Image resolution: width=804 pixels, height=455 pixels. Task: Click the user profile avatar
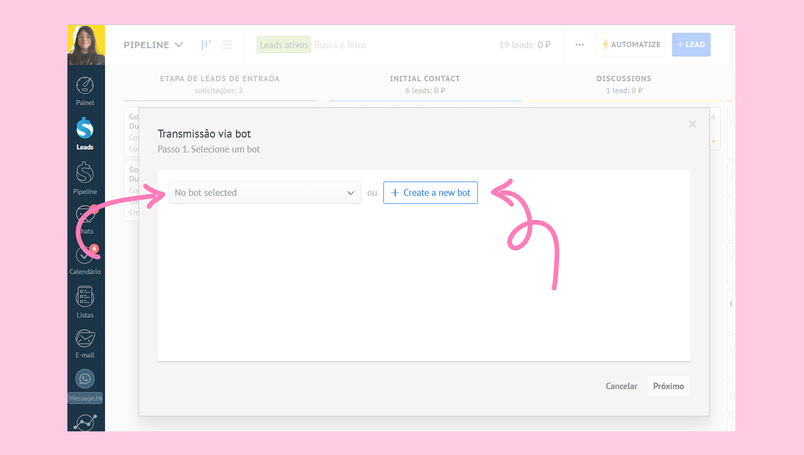pos(86,45)
